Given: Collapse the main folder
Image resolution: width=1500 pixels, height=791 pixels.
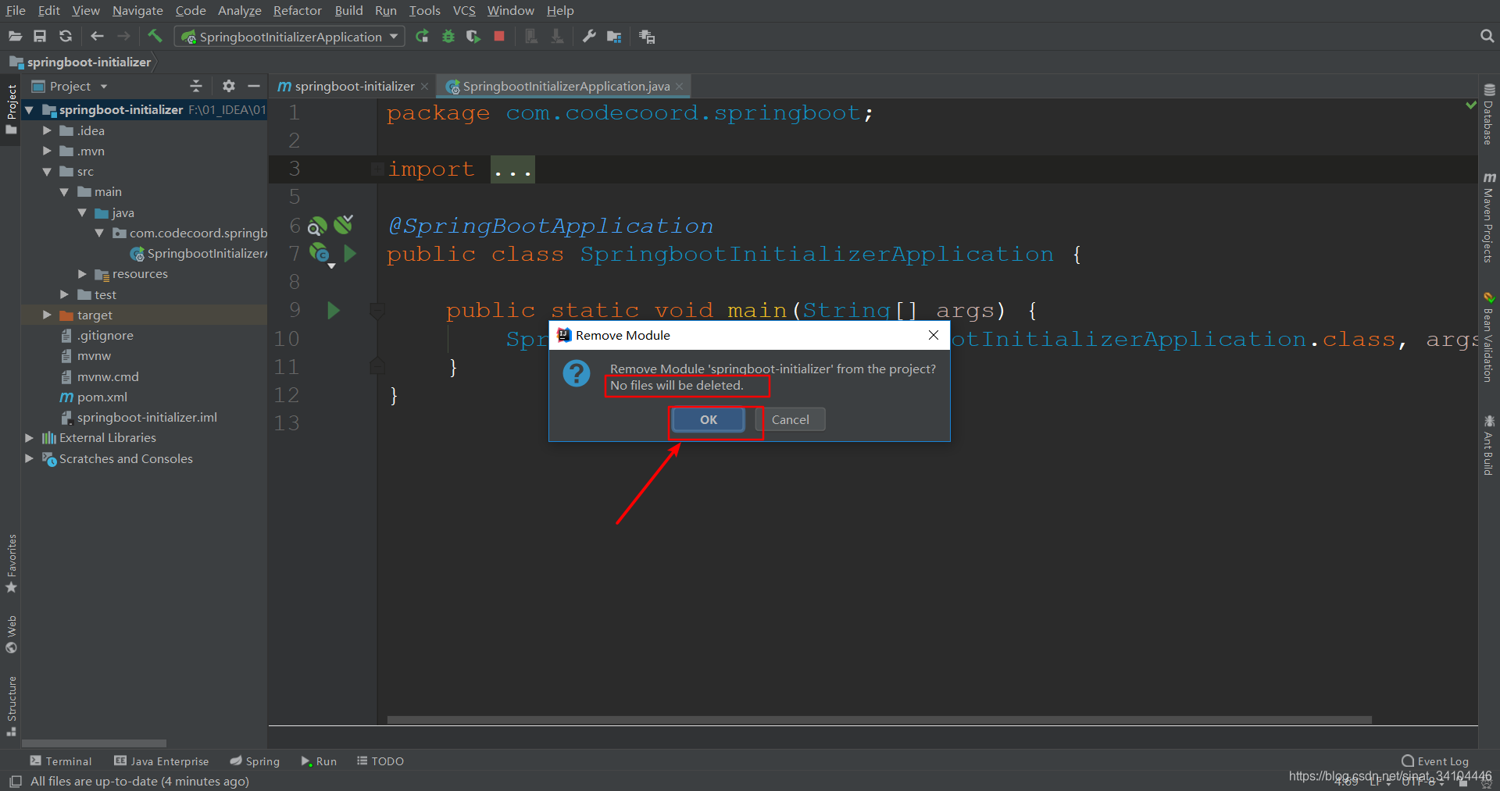Looking at the screenshot, I should 64,192.
